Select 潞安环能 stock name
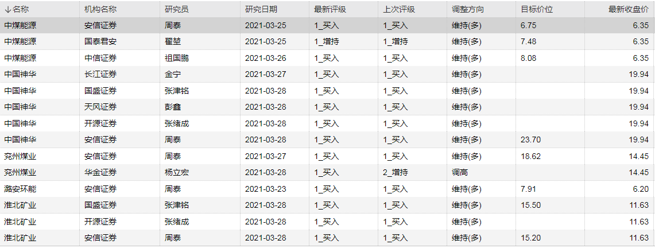The height and width of the screenshot is (248, 655). point(20,188)
